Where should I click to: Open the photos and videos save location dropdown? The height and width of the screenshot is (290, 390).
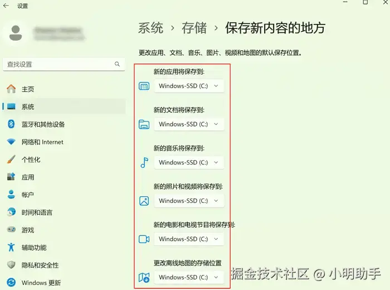click(x=189, y=201)
